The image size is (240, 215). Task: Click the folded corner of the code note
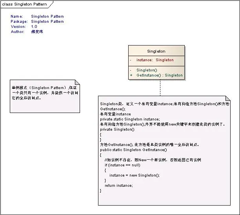(x=228, y=98)
